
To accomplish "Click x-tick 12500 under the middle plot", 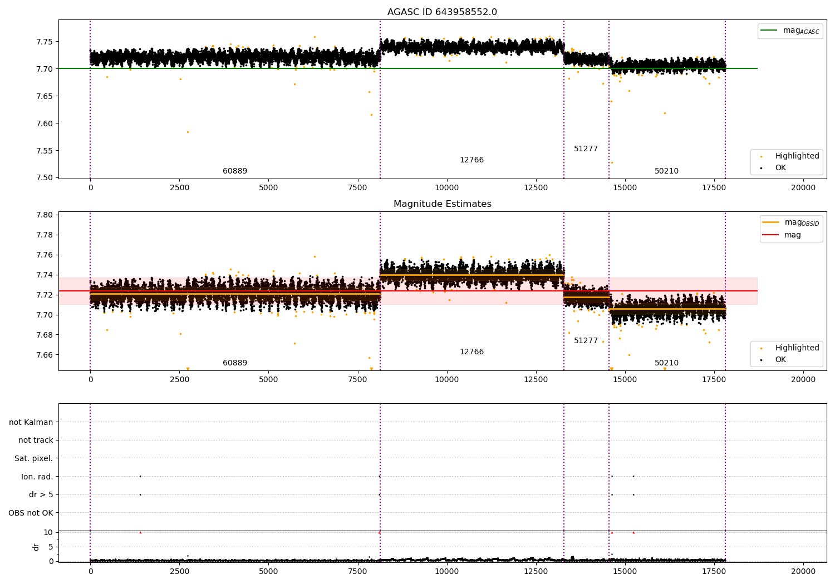I will (536, 380).
